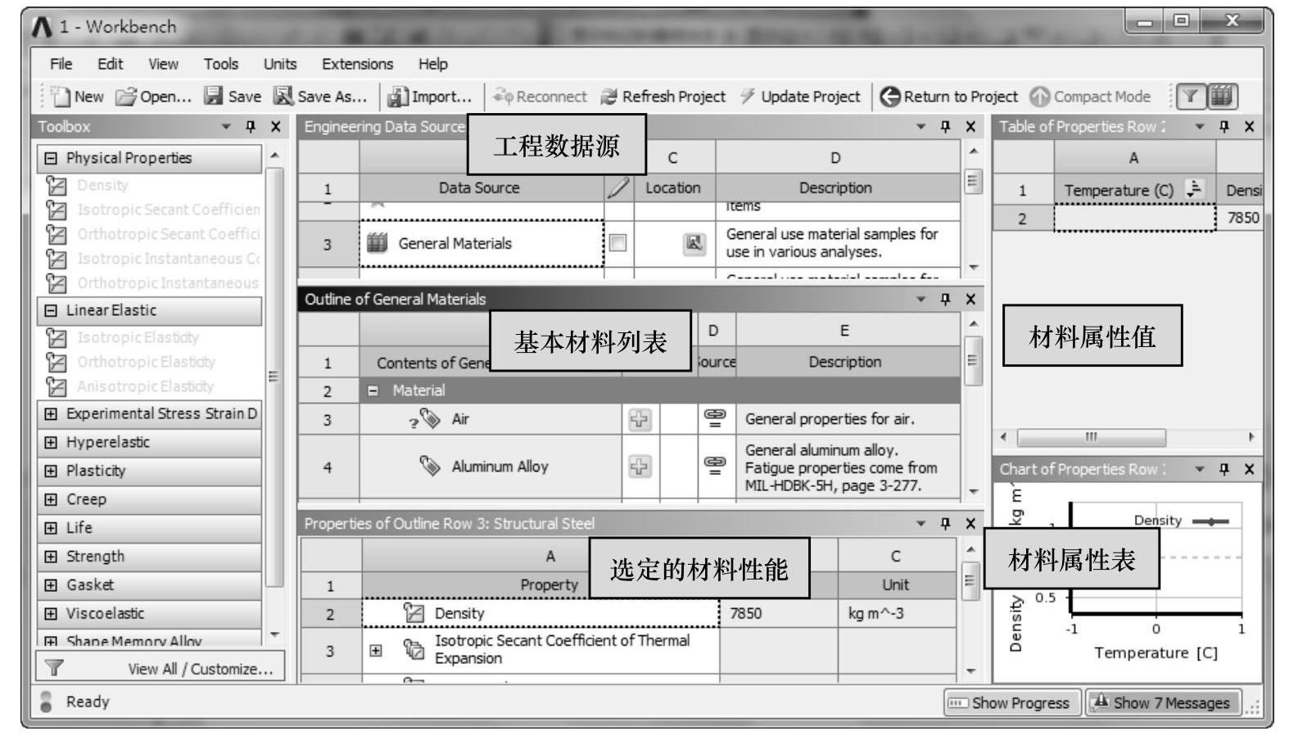Expand the Plasticity toolbox group
1289x740 pixels.
[51, 471]
